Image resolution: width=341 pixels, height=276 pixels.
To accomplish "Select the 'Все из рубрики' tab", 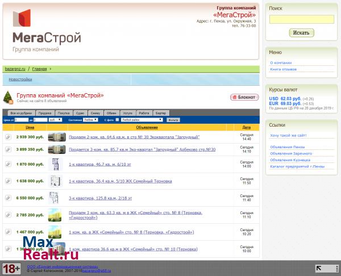I will point(22,113).
